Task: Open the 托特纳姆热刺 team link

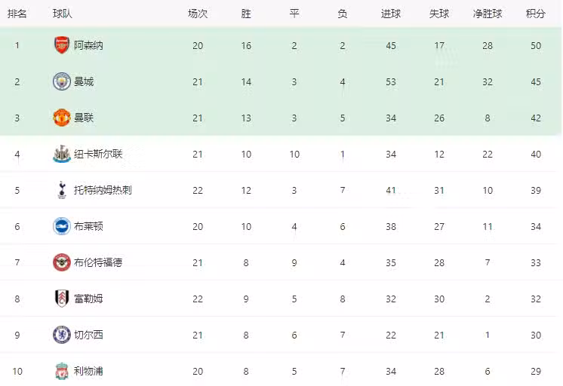Action: tap(103, 190)
